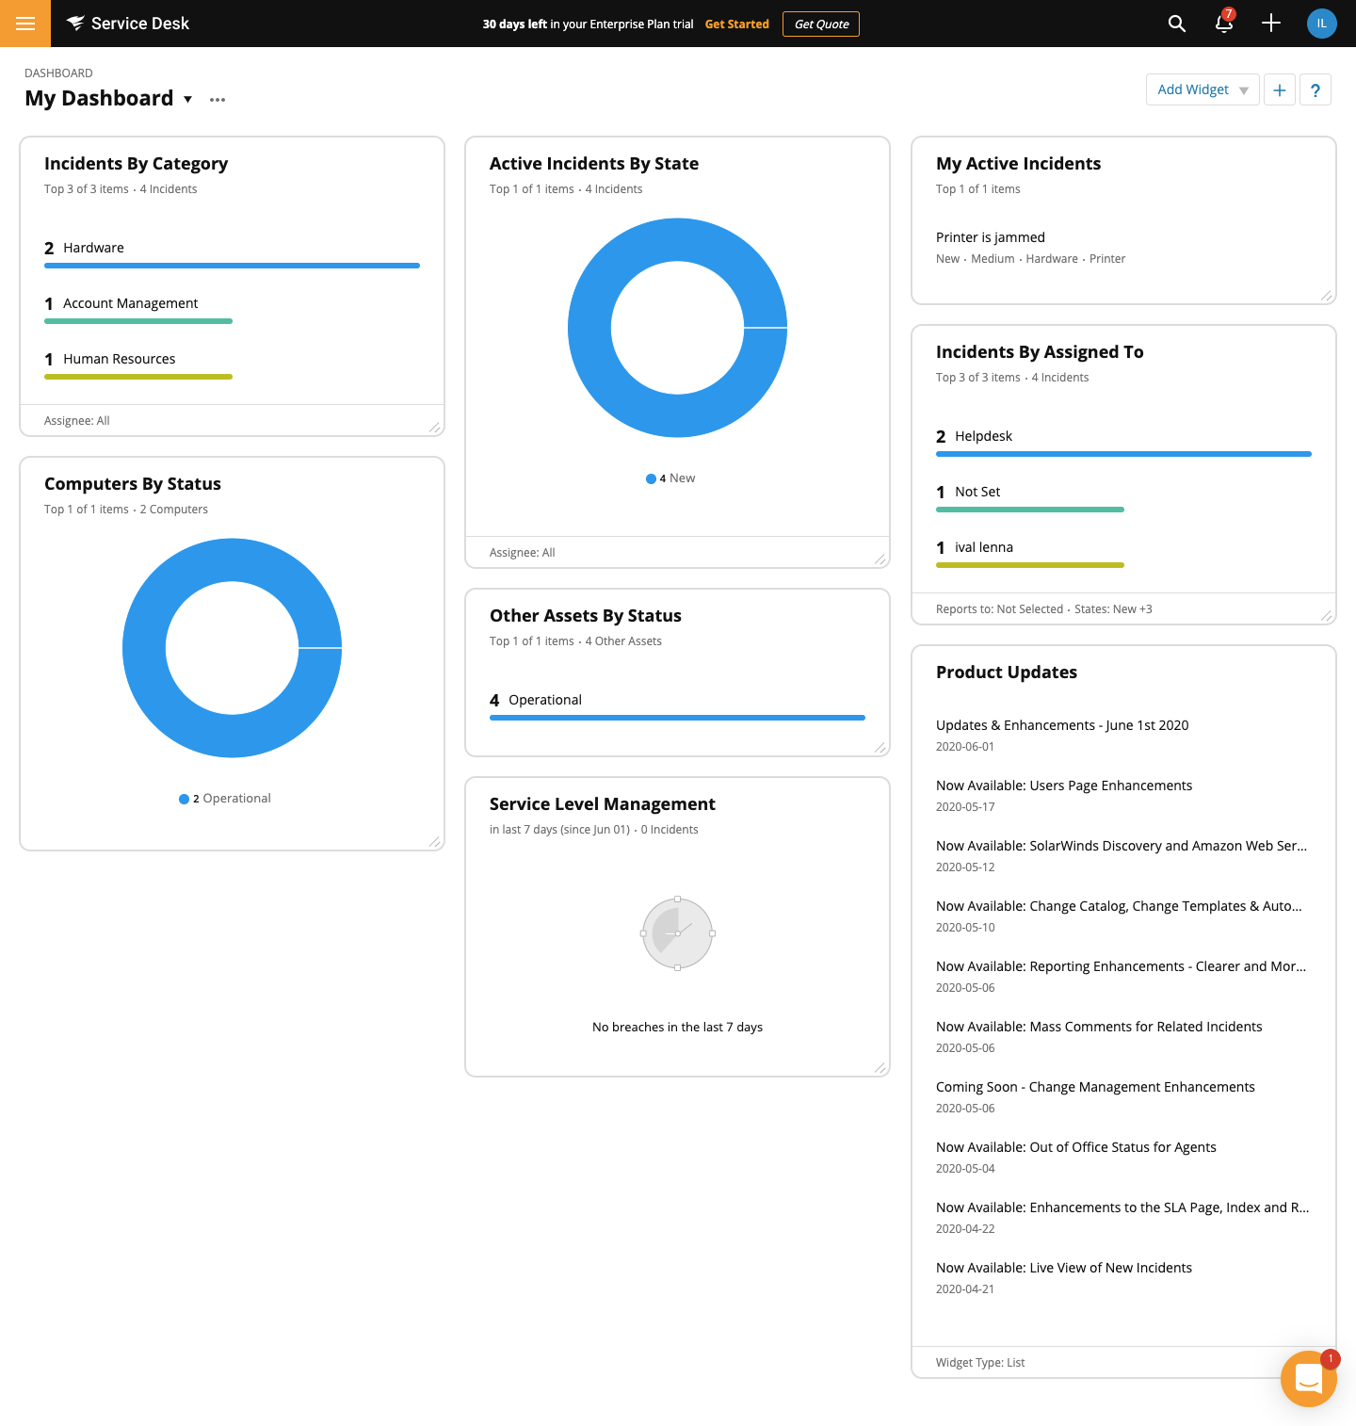The width and height of the screenshot is (1356, 1426).
Task: Click resize handle of Incidents By Assigned To widget
Action: pyautogui.click(x=1326, y=615)
